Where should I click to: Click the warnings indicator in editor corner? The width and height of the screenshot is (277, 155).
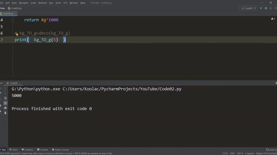pyautogui.click(x=273, y=19)
